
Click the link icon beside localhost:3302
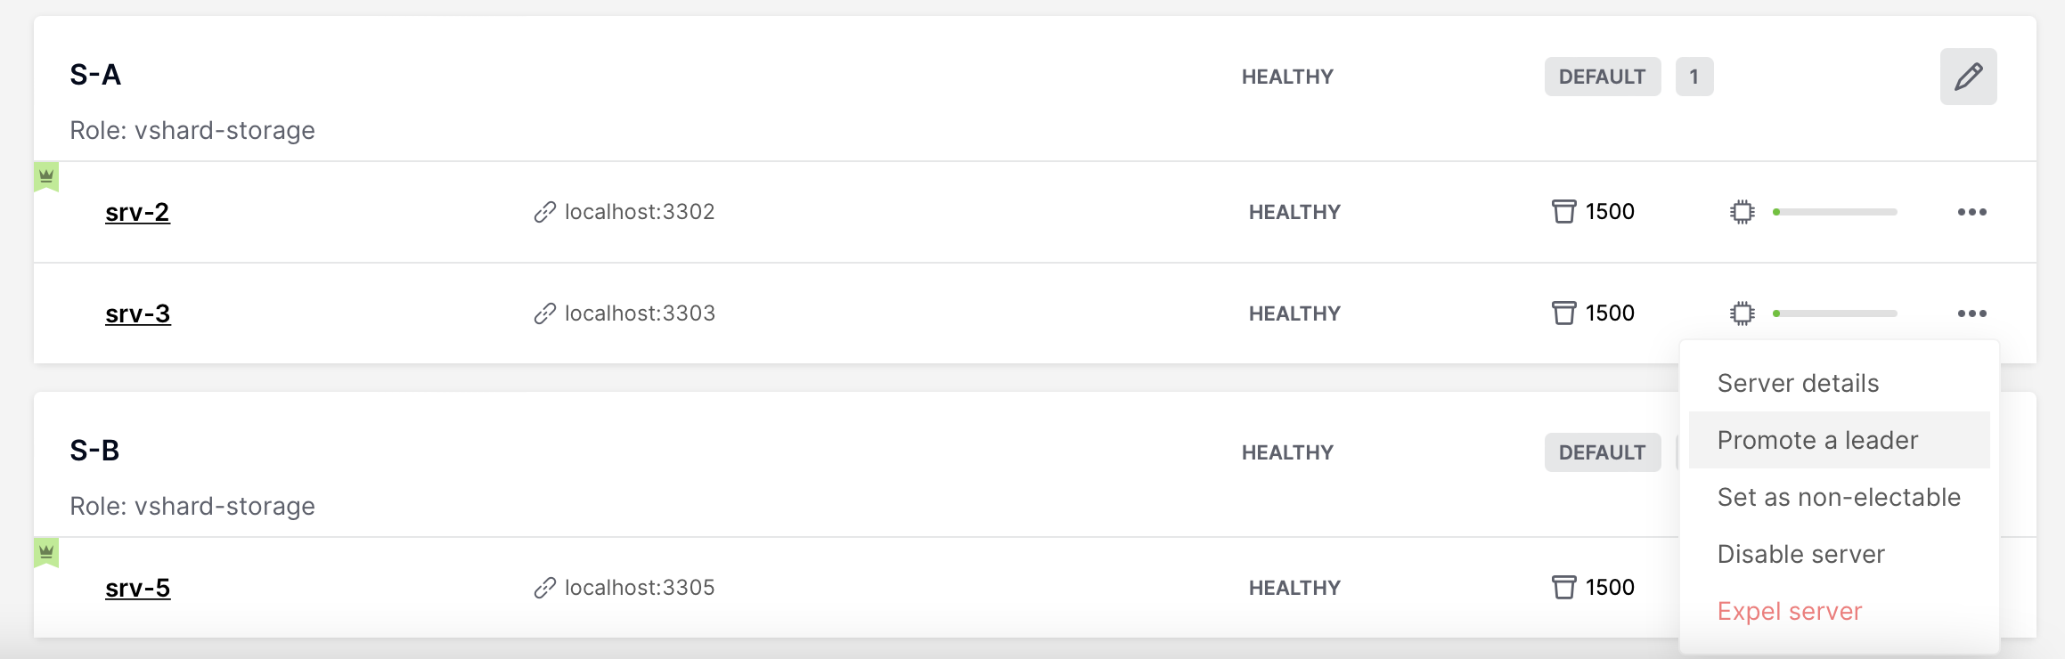[544, 212]
